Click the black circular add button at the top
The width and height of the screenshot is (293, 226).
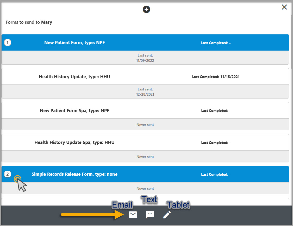click(146, 9)
